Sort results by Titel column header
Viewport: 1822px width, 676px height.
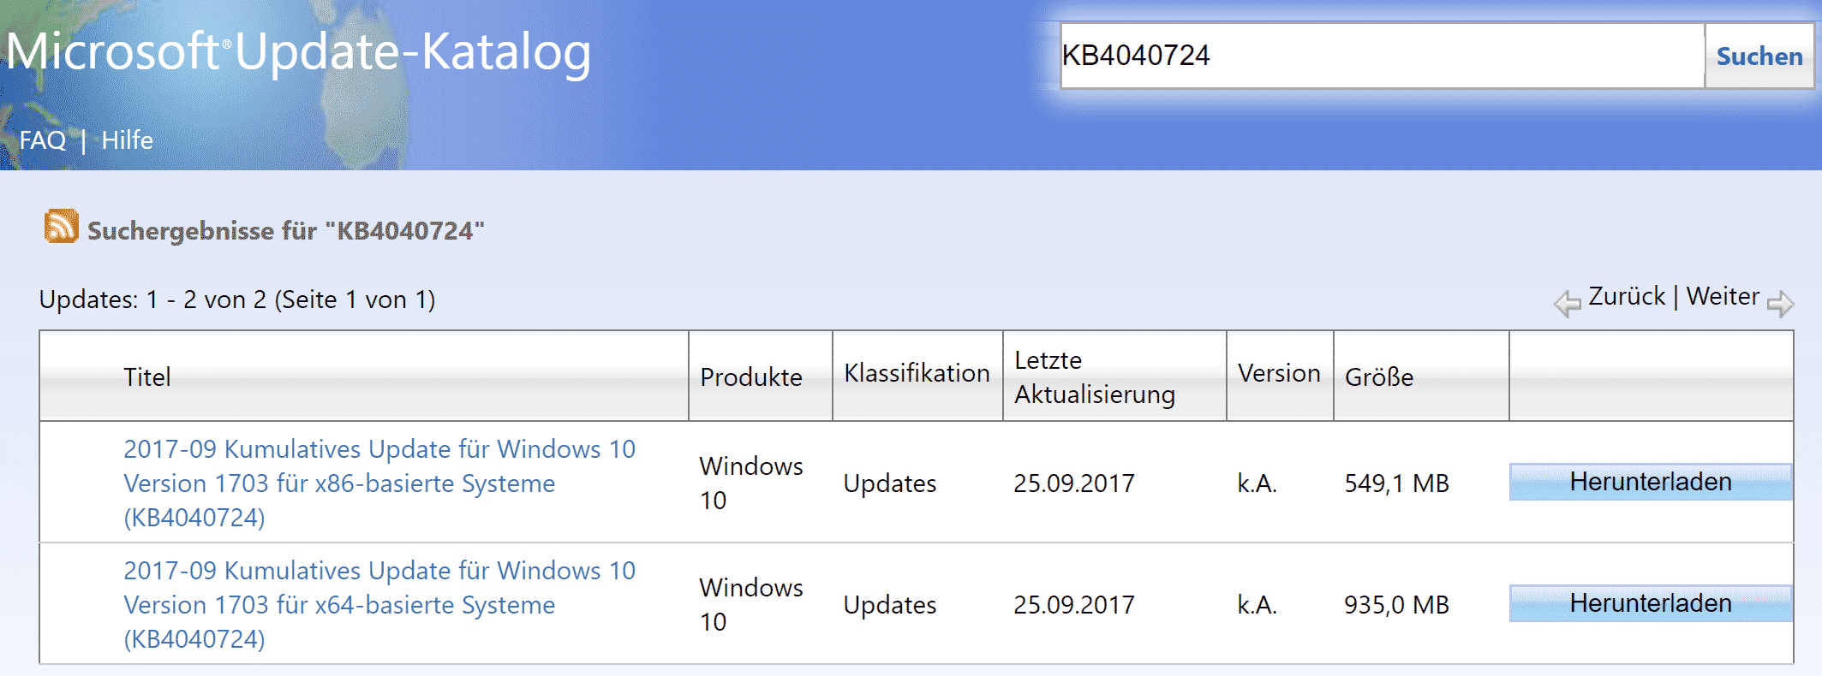(147, 377)
